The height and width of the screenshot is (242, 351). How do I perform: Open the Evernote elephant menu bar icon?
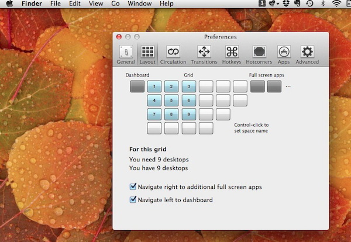[x=297, y=4]
